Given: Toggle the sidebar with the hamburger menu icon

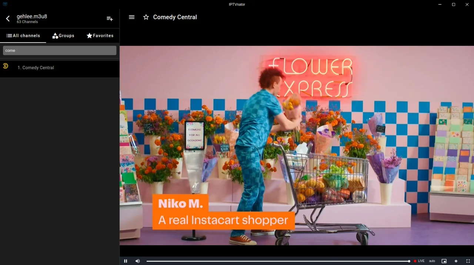Looking at the screenshot, I should pyautogui.click(x=131, y=17).
